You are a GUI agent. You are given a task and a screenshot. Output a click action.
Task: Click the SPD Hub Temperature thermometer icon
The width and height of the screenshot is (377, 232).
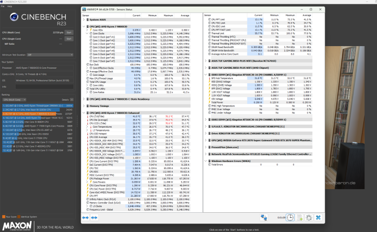click(209, 78)
